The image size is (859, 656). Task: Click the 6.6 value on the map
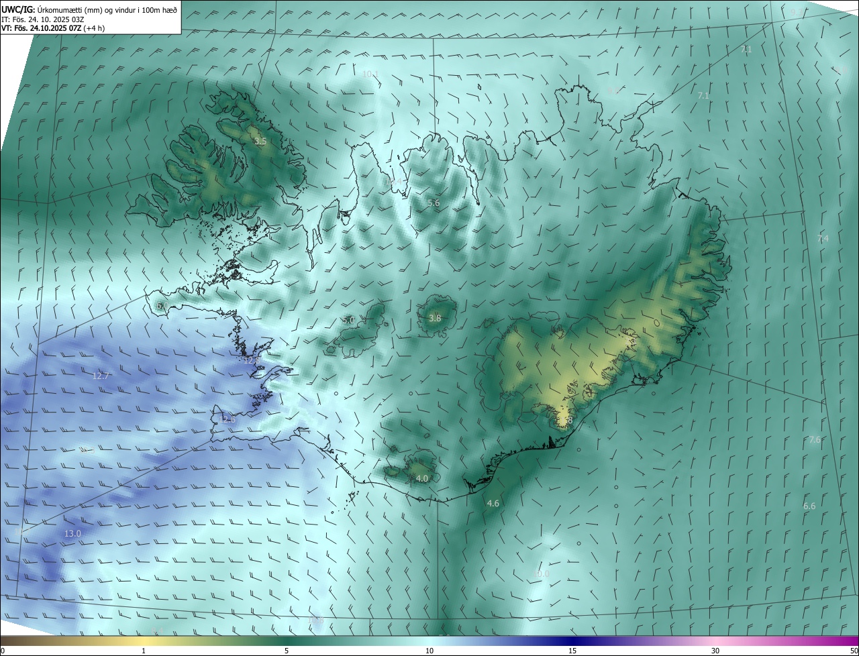pos(809,506)
